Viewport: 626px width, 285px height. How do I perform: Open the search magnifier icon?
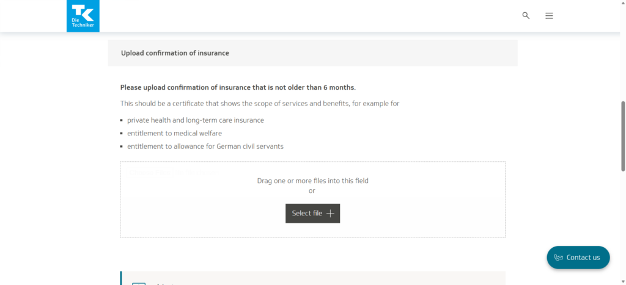click(526, 15)
